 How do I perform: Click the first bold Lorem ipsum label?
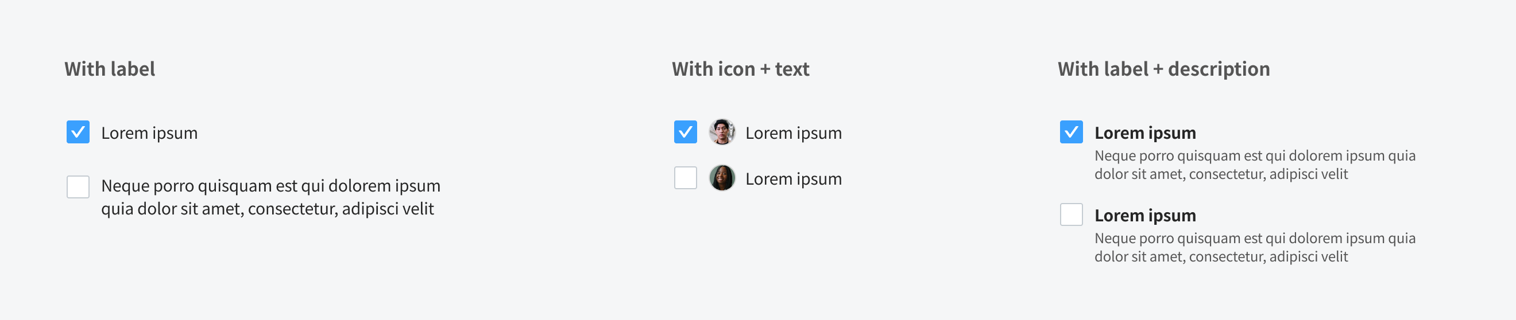tap(1144, 134)
